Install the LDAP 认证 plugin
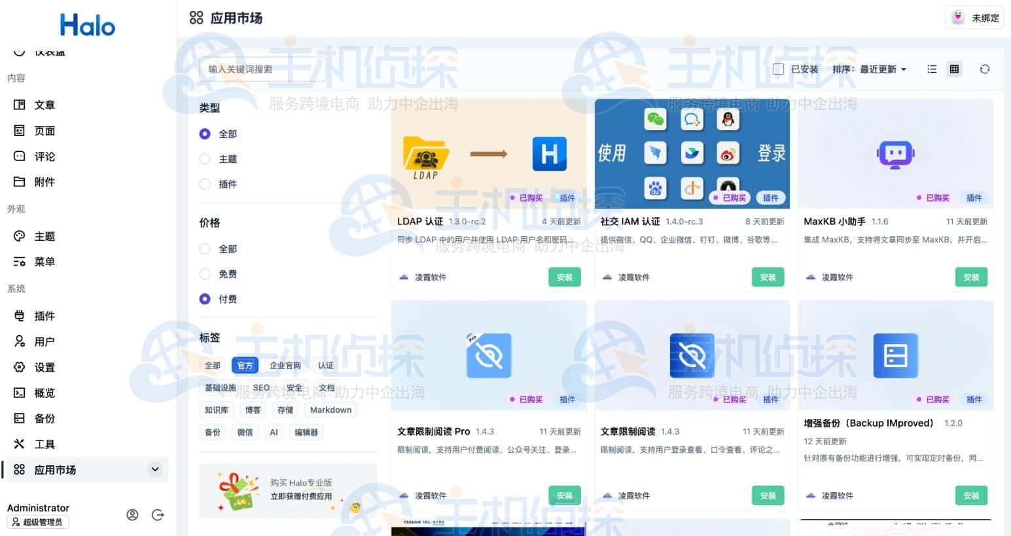The height and width of the screenshot is (536, 1011). 564,277
